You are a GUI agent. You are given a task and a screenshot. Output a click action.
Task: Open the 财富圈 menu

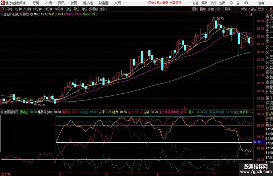coord(104,3)
